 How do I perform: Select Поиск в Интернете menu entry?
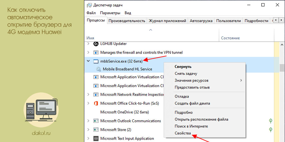pyautogui.click(x=205, y=126)
